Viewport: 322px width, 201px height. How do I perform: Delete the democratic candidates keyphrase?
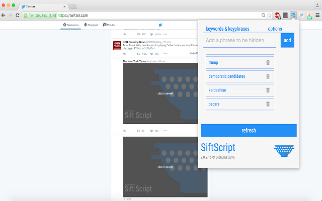(268, 76)
